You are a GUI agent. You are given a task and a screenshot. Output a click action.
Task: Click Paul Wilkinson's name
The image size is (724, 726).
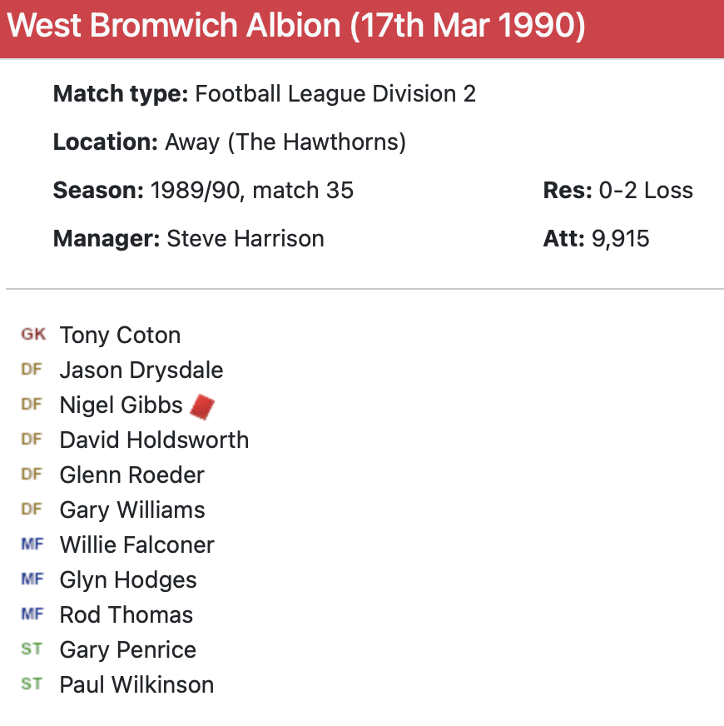click(136, 685)
